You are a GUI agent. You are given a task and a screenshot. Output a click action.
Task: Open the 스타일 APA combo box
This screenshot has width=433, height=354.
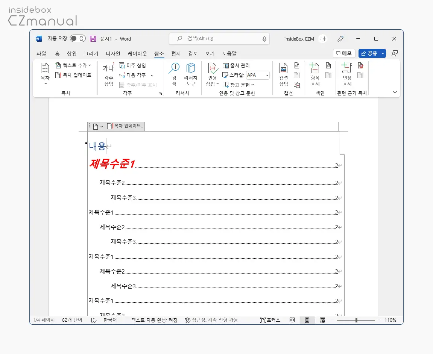pyautogui.click(x=257, y=75)
